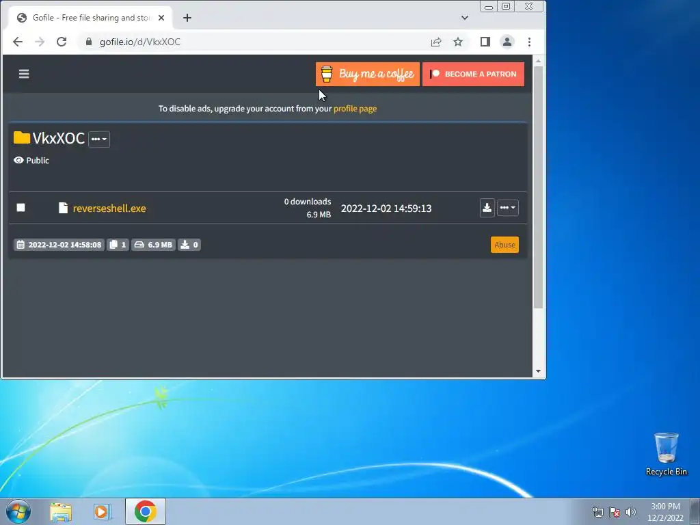This screenshot has height=525, width=700.
Task: Open the Recycle Bin desktop icon
Action: click(x=666, y=454)
